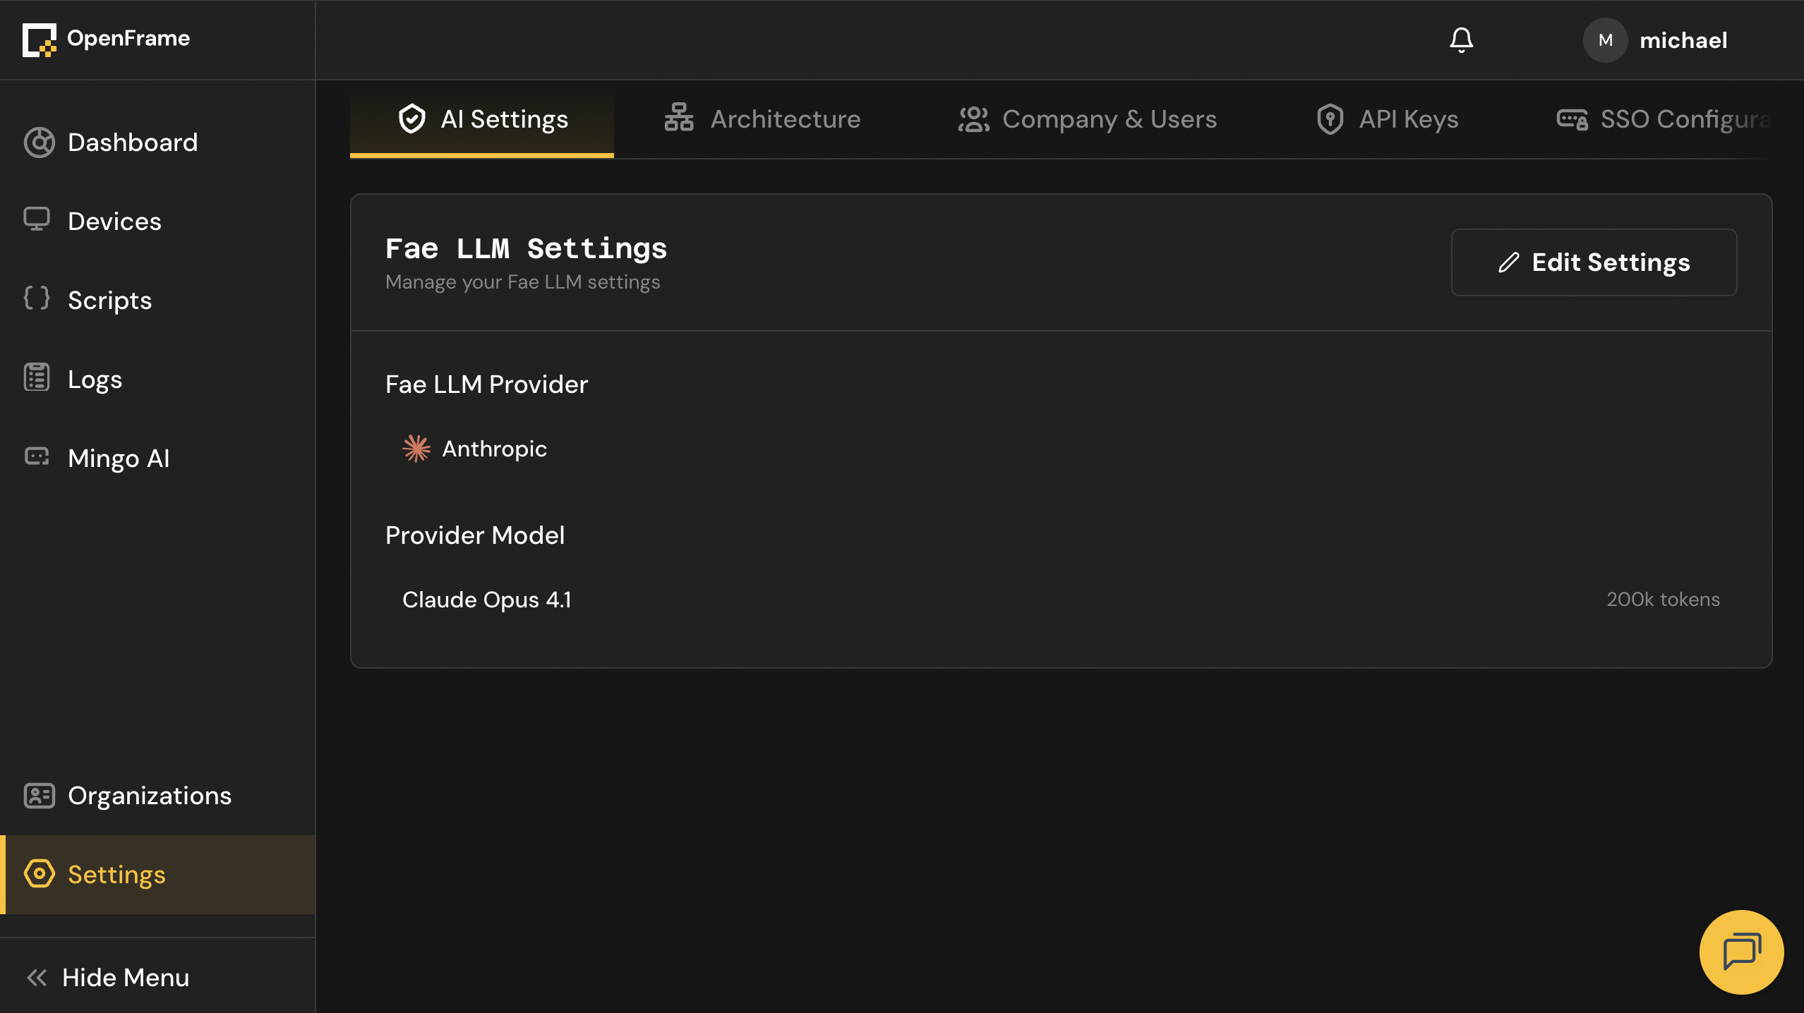Click the Logs list icon
The width and height of the screenshot is (1804, 1013).
pos(37,377)
